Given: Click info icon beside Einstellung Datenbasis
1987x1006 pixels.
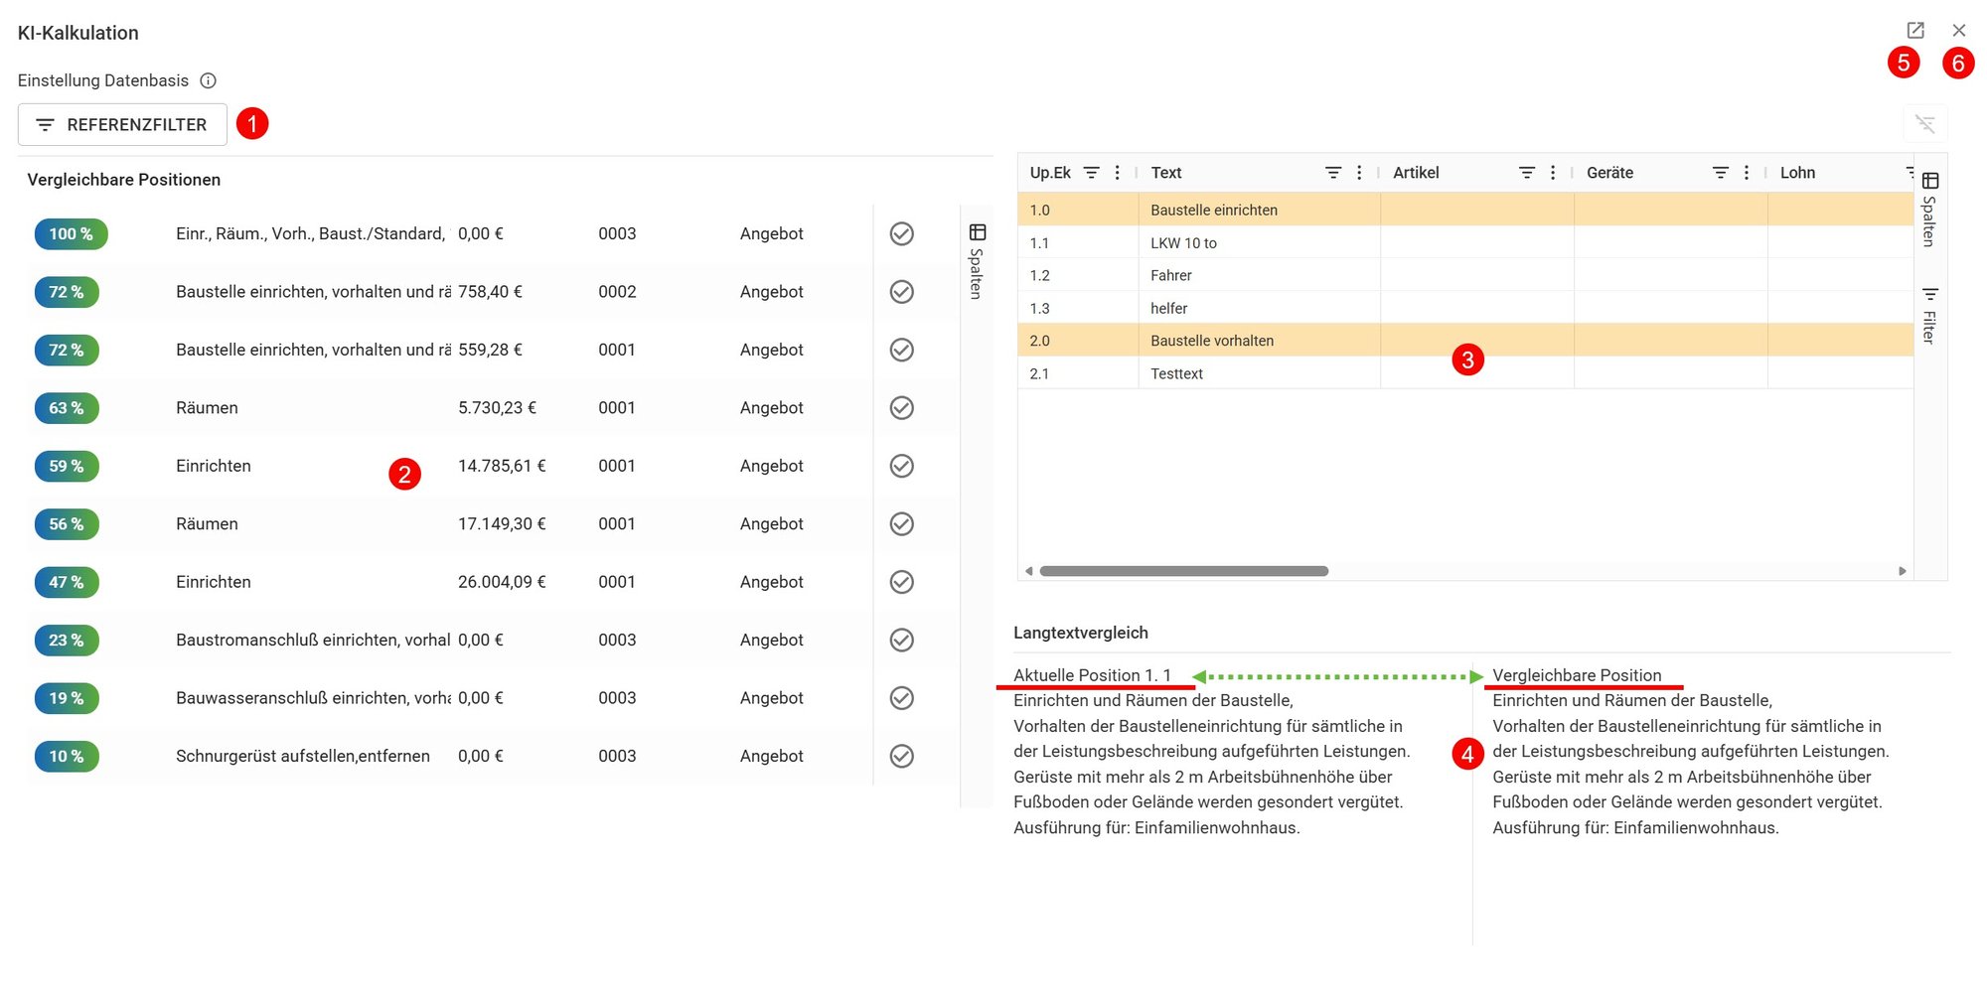Looking at the screenshot, I should coord(208,80).
